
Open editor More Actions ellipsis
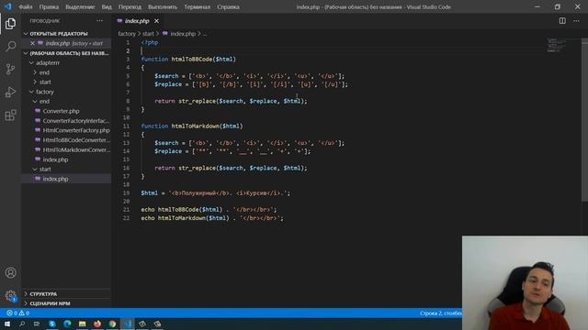point(576,21)
